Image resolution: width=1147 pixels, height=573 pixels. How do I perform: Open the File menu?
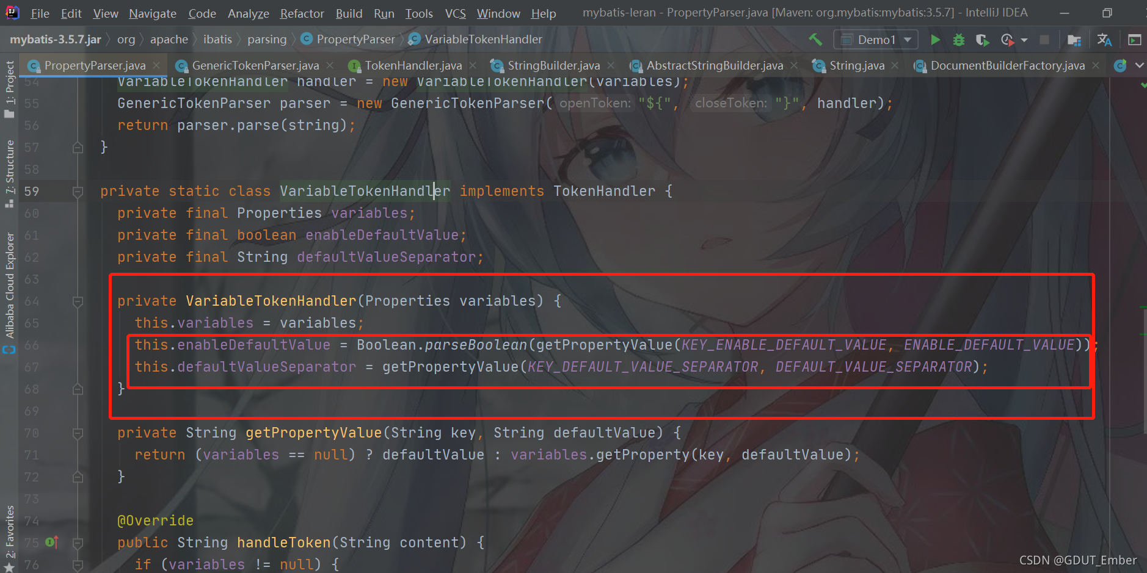[x=40, y=13]
